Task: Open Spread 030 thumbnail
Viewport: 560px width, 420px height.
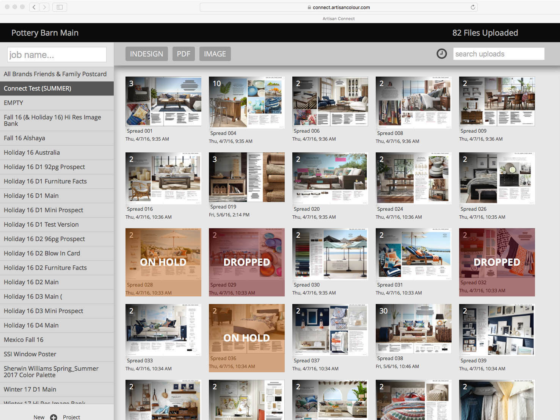Action: point(330,254)
